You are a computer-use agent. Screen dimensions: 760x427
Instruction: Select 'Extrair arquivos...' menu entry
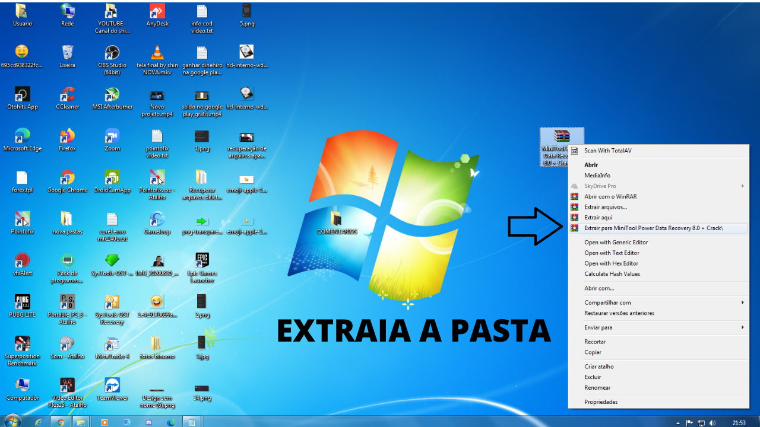coord(658,207)
